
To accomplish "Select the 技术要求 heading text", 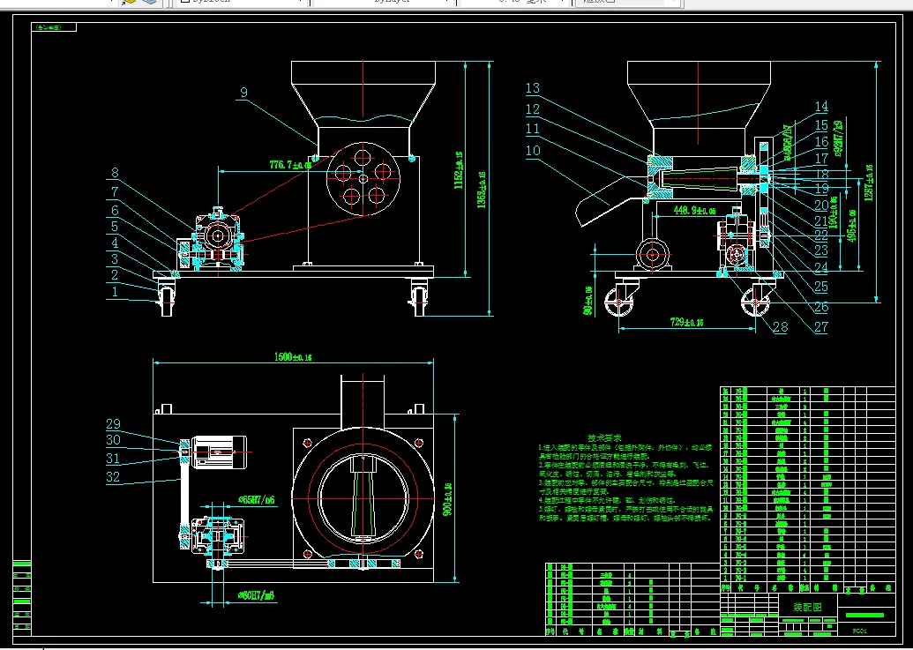I will (x=604, y=437).
